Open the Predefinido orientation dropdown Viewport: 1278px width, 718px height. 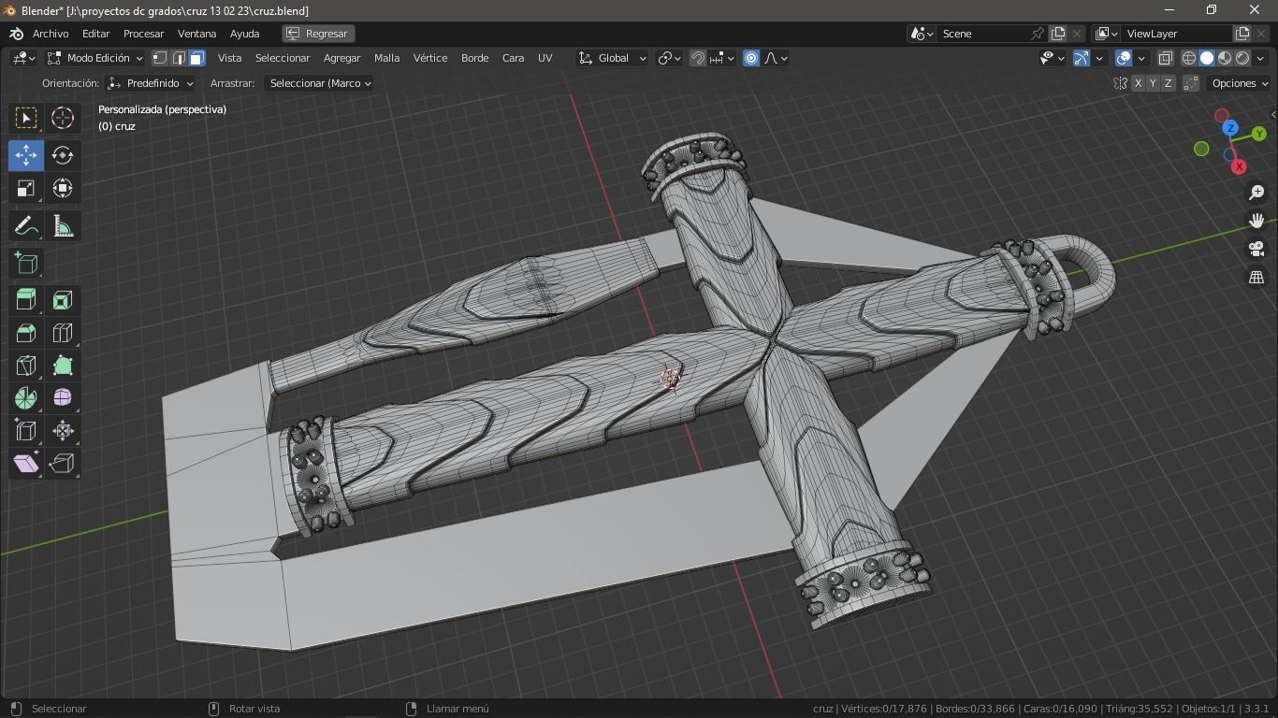click(x=150, y=82)
